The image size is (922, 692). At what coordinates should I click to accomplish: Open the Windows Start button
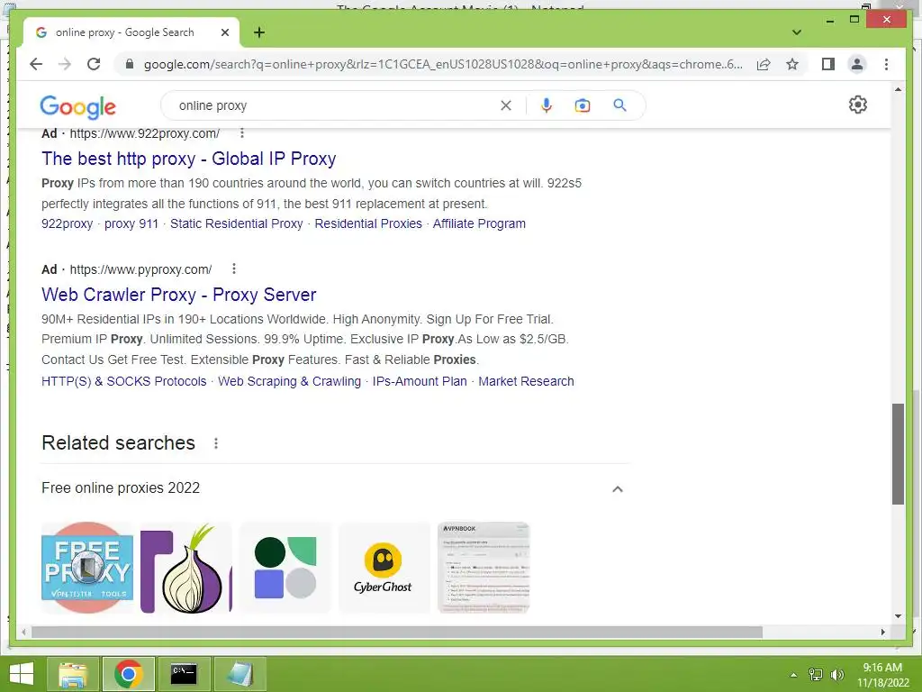click(22, 674)
